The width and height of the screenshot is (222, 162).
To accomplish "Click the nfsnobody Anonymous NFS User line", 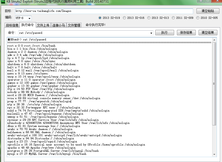I will point(69,123).
